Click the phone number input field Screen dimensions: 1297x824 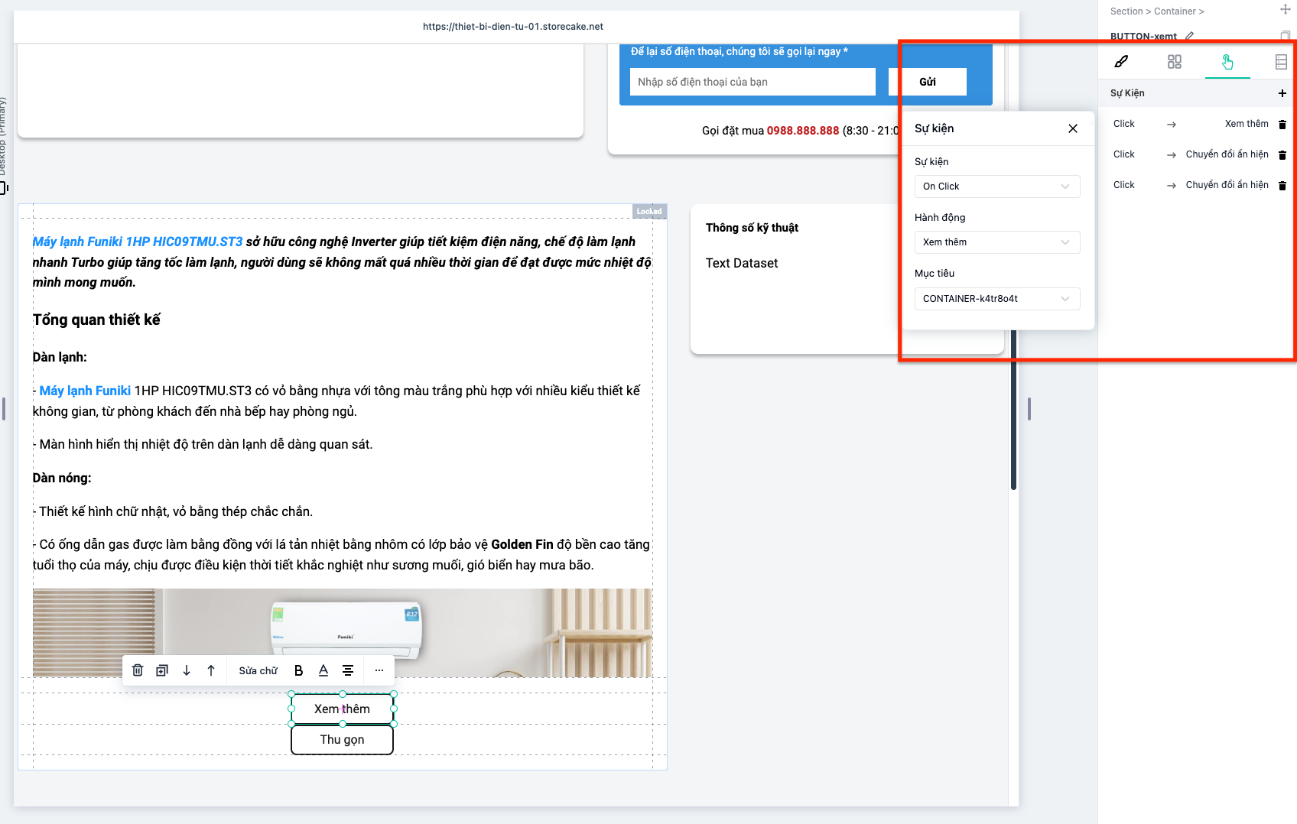tap(753, 82)
